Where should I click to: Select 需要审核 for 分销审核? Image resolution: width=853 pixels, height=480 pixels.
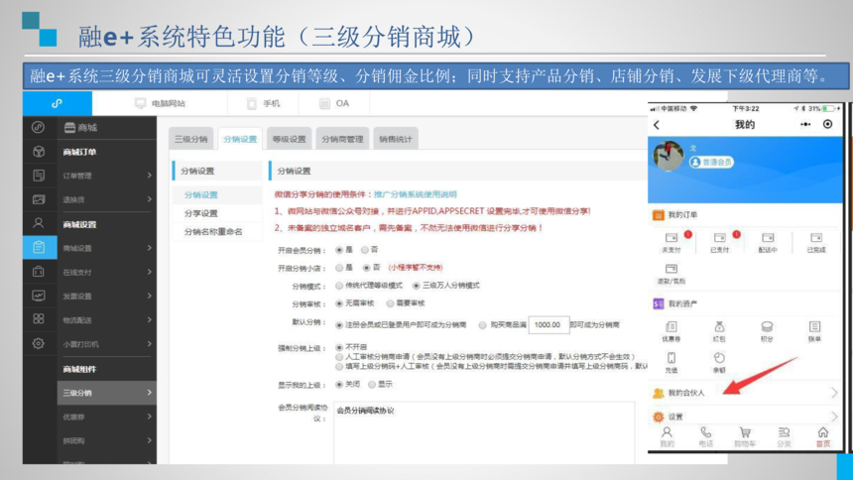pyautogui.click(x=390, y=303)
